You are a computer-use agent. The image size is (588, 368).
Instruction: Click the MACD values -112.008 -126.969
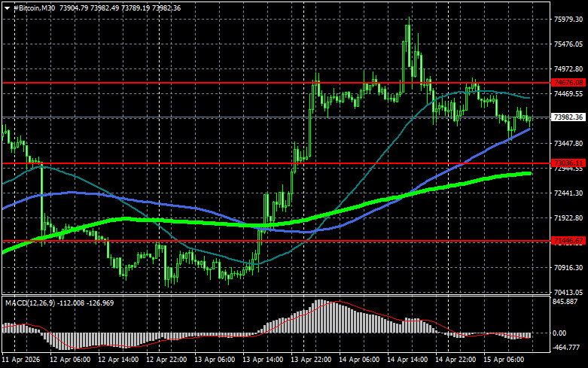pos(87,303)
